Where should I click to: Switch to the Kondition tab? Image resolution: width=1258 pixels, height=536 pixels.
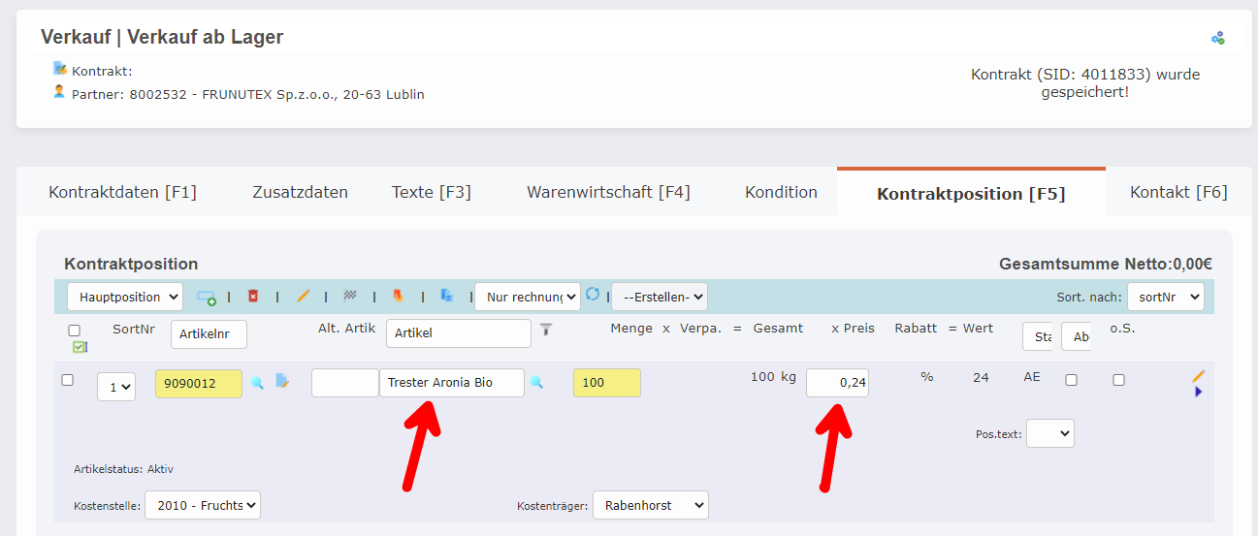click(x=781, y=192)
